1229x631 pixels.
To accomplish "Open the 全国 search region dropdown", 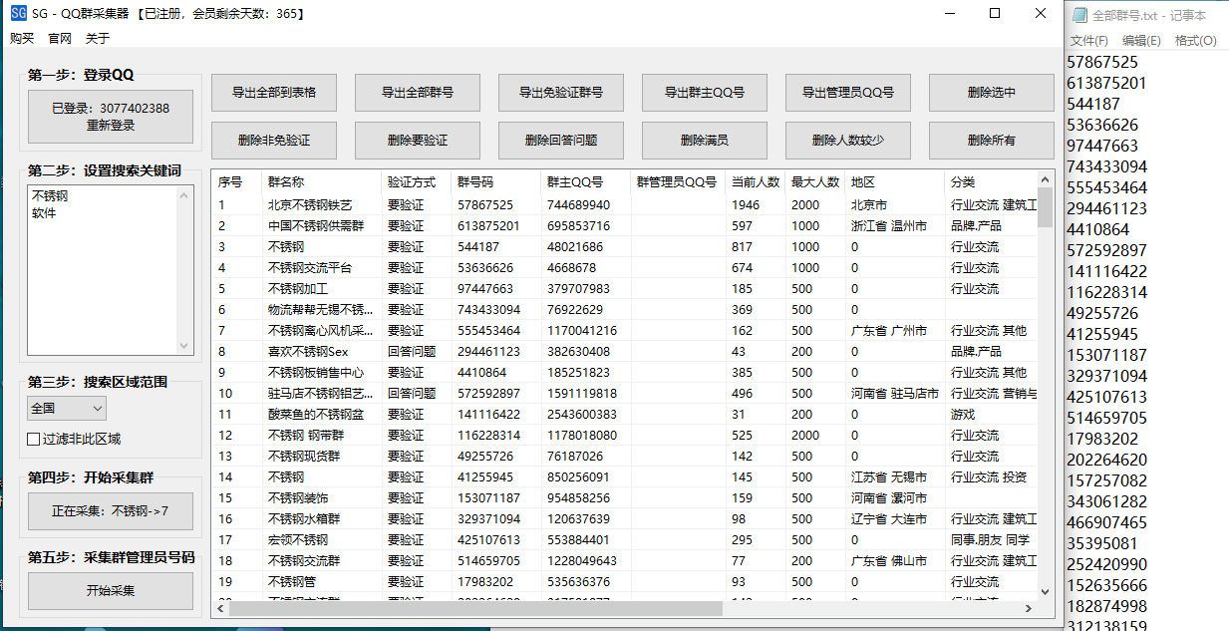I will (66, 408).
